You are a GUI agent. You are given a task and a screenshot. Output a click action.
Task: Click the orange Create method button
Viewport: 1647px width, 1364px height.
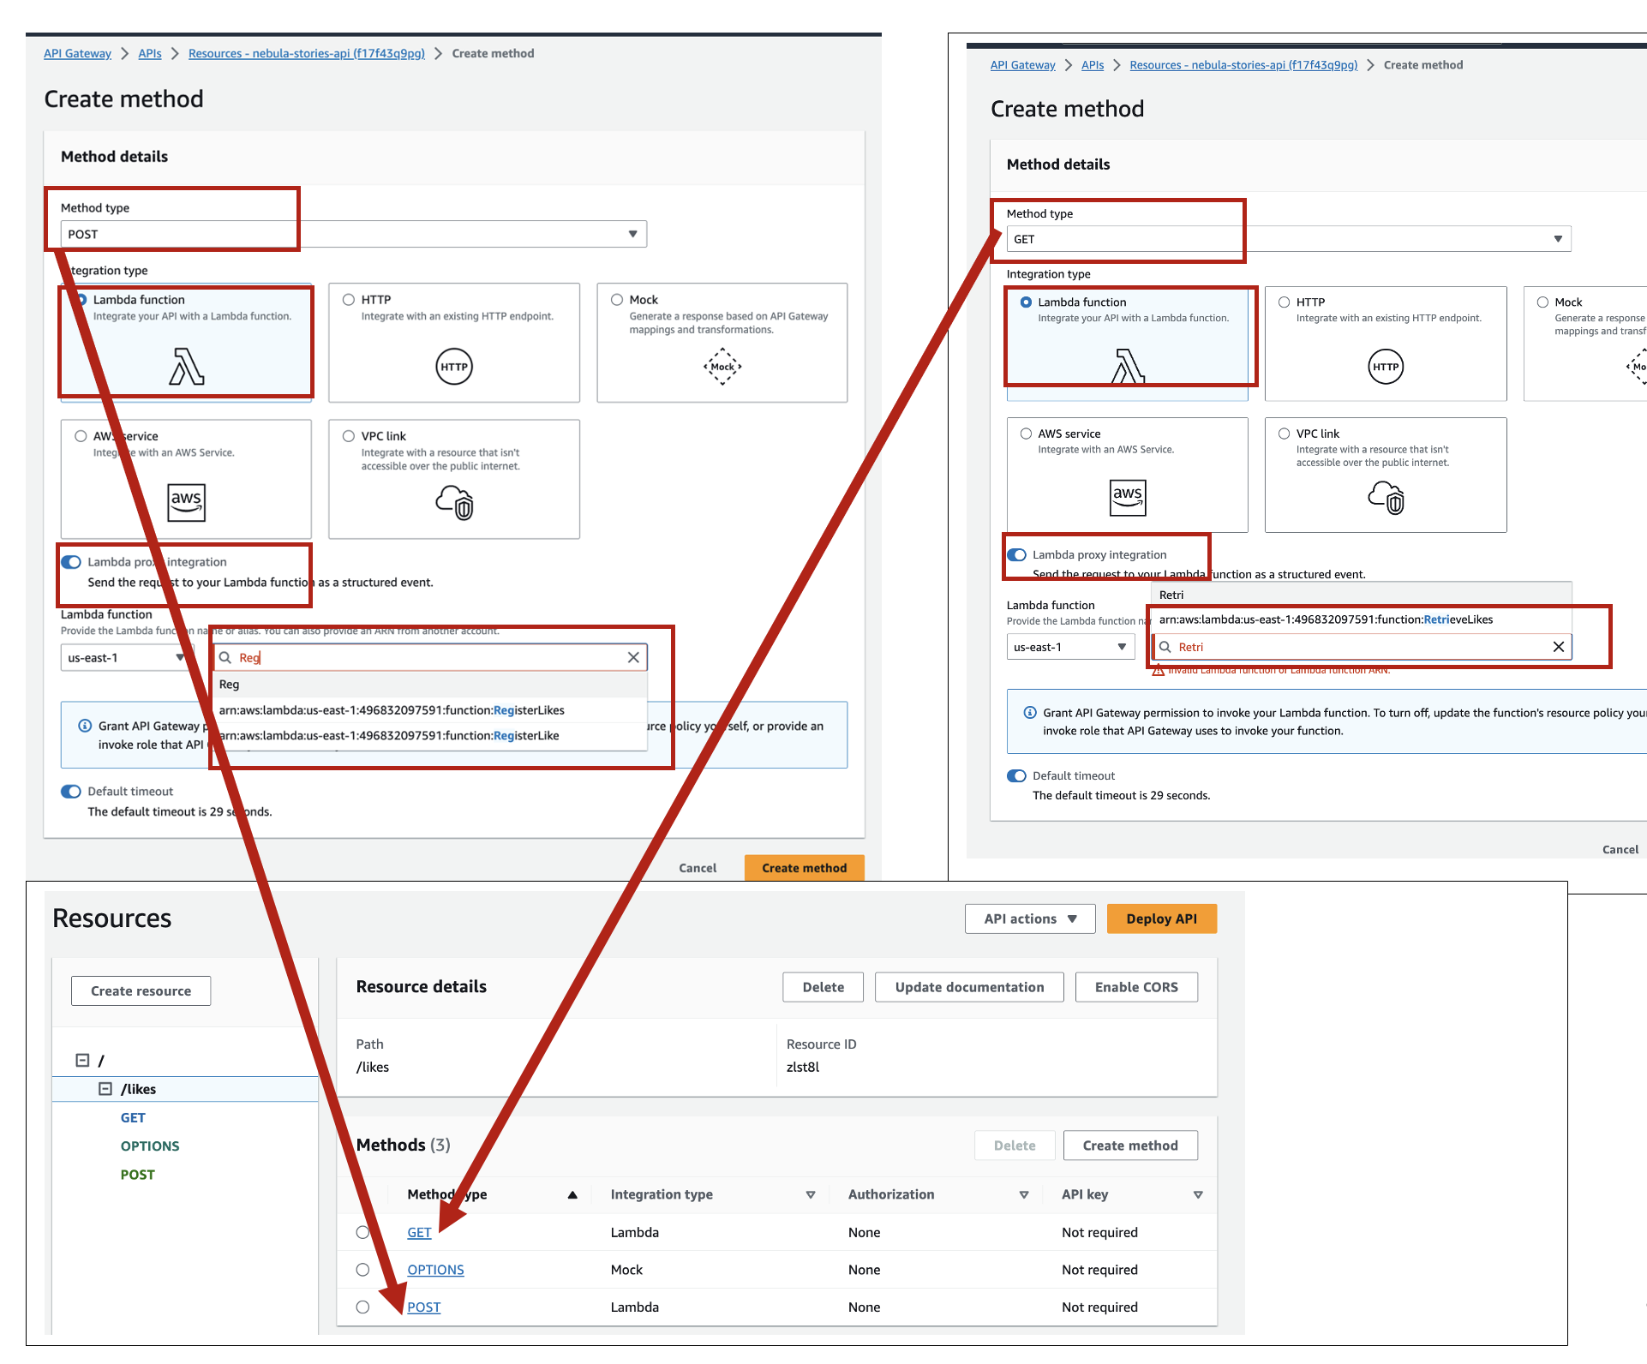click(805, 868)
